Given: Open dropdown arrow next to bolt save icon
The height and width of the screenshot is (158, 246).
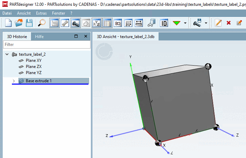Looking at the screenshot, I should click(206, 23).
